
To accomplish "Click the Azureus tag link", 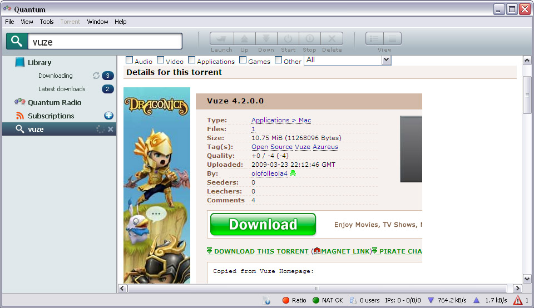I will [325, 147].
